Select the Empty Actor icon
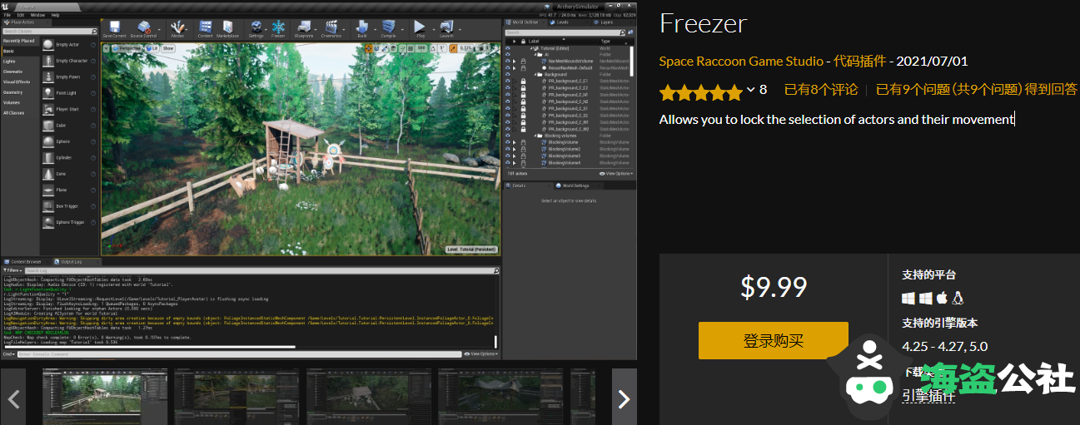Screen dimensions: 1080x425 point(47,45)
